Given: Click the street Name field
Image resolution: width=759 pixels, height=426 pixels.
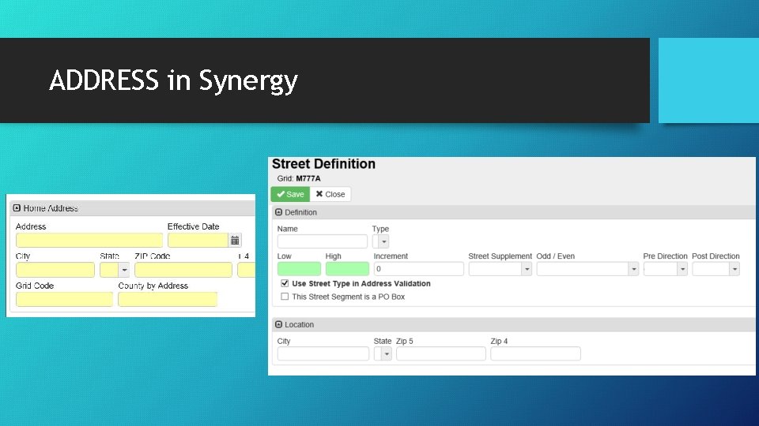Looking at the screenshot, I should coord(323,241).
